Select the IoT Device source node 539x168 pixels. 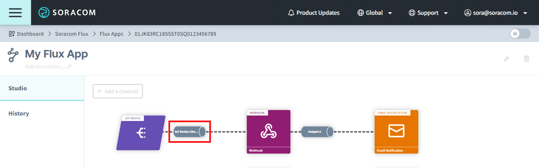pyautogui.click(x=141, y=133)
